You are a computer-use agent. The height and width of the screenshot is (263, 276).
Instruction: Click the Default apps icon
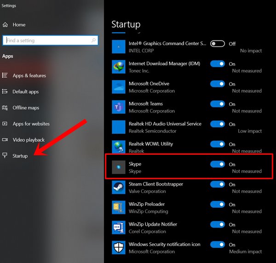tap(5, 92)
